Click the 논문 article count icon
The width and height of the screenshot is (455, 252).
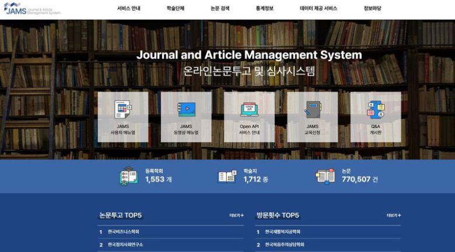tap(325, 176)
